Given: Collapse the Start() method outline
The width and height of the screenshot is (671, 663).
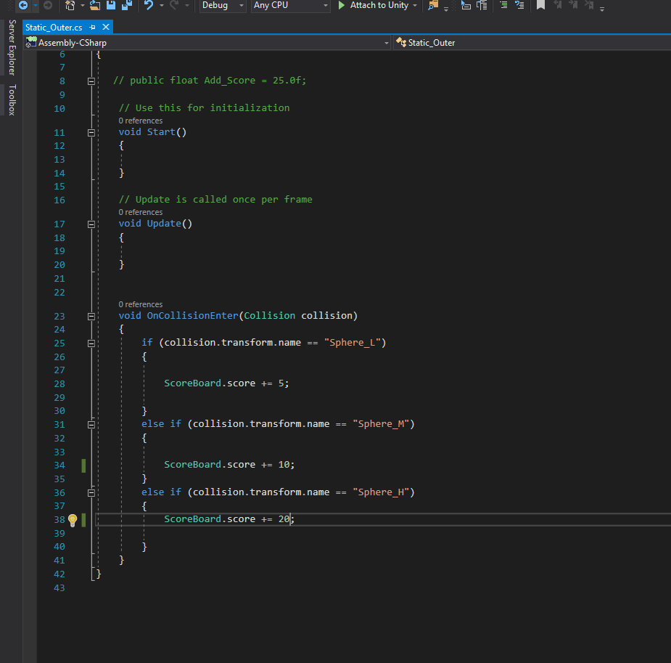Looking at the screenshot, I should coord(91,132).
